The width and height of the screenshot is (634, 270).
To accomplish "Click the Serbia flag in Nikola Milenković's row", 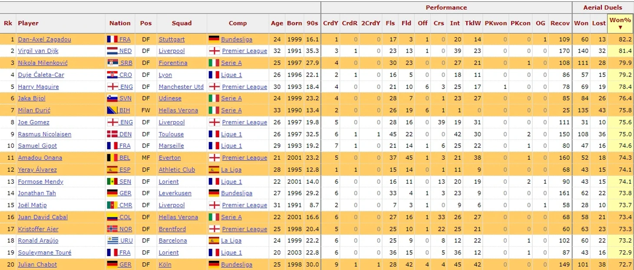I will coord(112,63).
